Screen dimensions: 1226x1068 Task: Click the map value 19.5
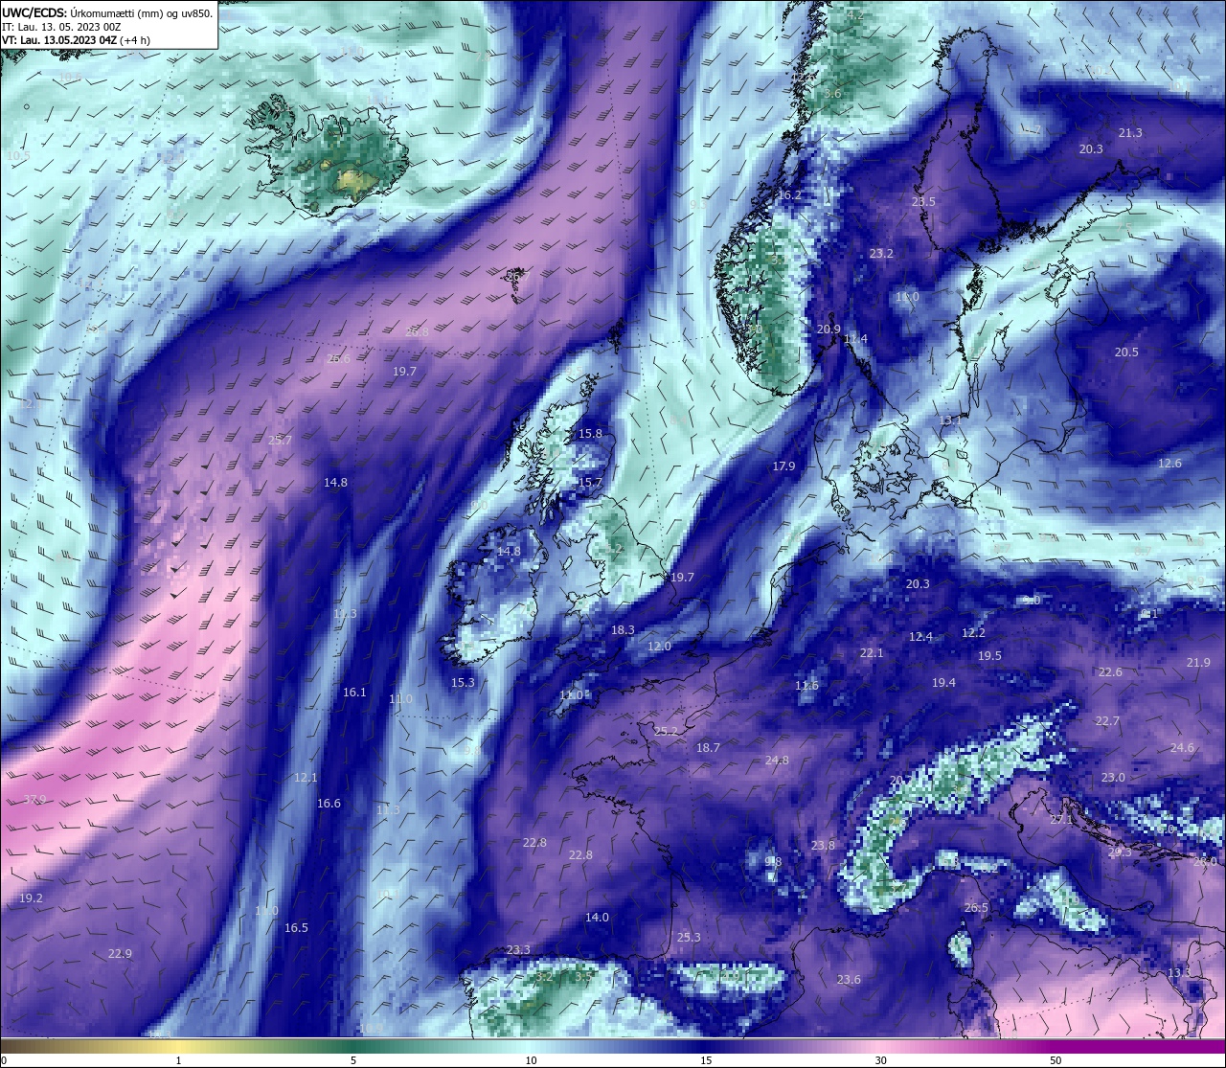[989, 656]
